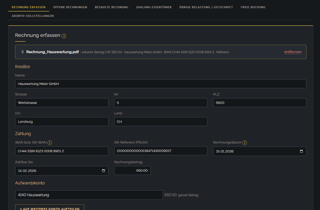Viewport: 320px width, 210px height.
Task: Open the calendar picker for Rechnungsdatum
Action: (302, 151)
